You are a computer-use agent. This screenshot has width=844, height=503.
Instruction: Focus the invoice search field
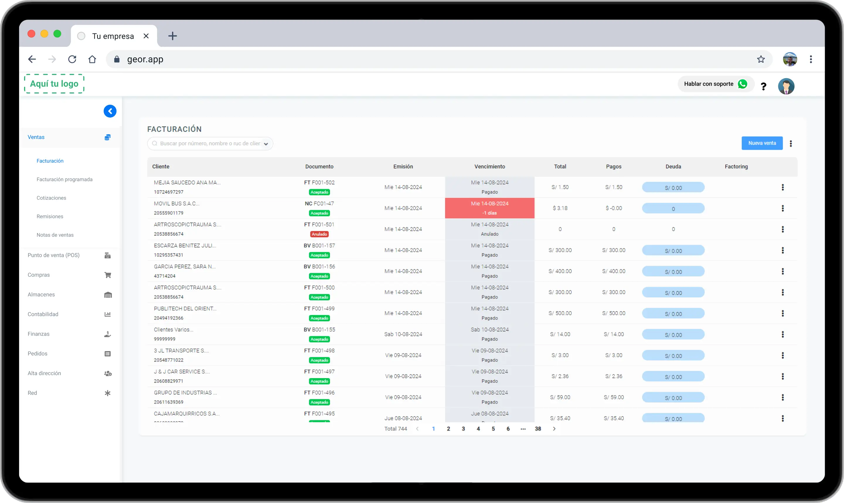point(210,144)
